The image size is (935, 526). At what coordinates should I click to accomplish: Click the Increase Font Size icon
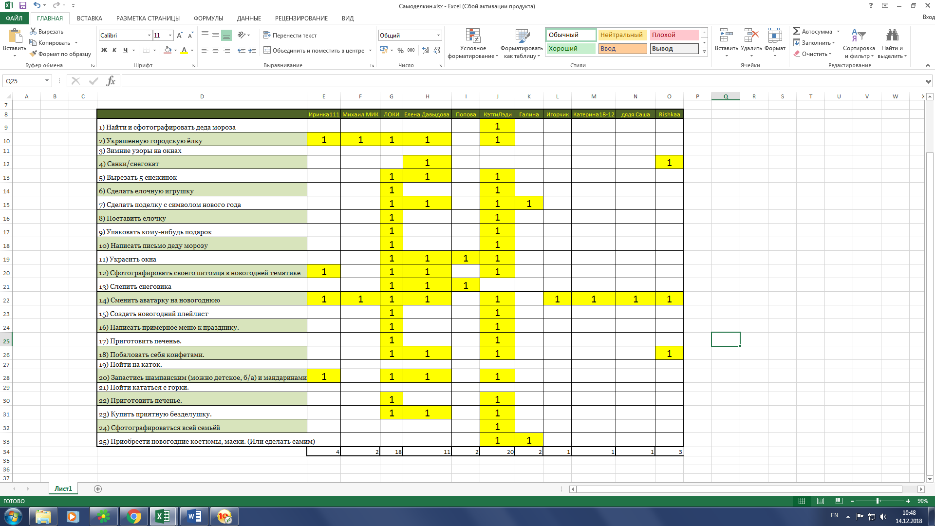tap(180, 36)
